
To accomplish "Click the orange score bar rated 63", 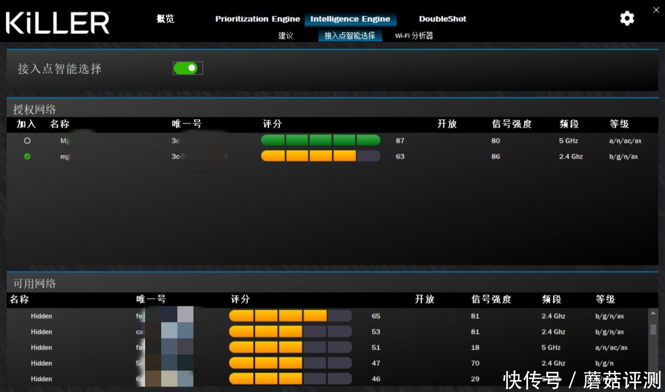I will [x=320, y=156].
